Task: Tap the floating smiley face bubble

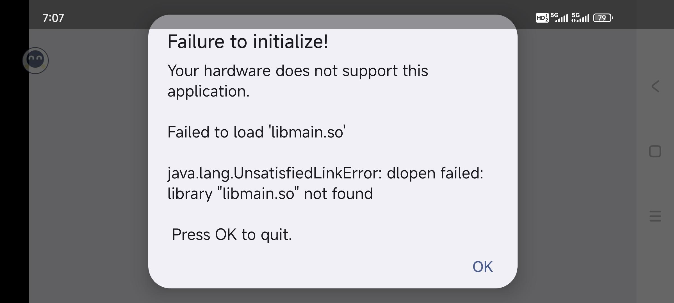Action: click(x=35, y=60)
